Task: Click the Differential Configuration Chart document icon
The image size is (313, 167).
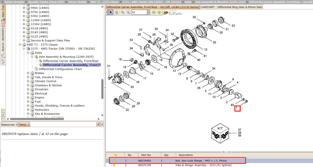Action: tap(36, 69)
